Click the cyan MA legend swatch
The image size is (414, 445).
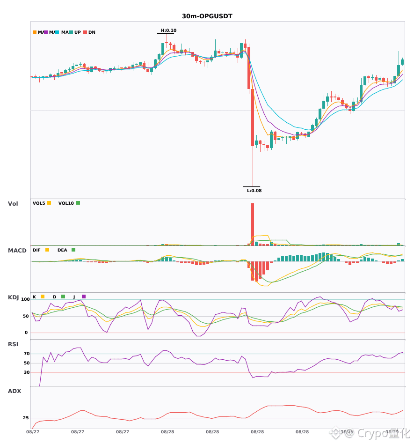[57, 32]
